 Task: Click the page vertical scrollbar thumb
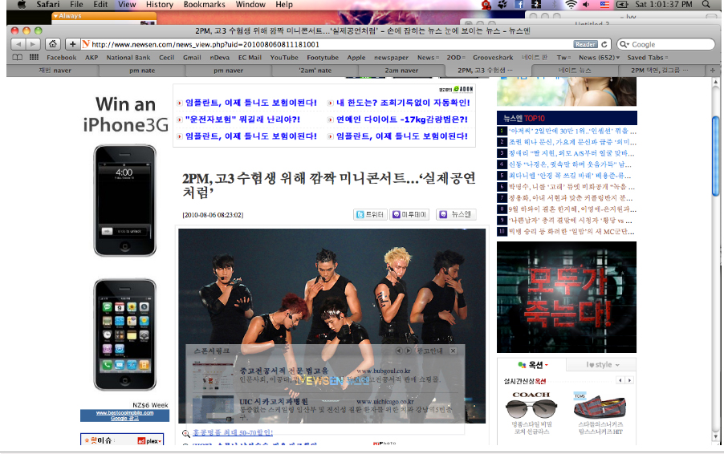[x=716, y=156]
